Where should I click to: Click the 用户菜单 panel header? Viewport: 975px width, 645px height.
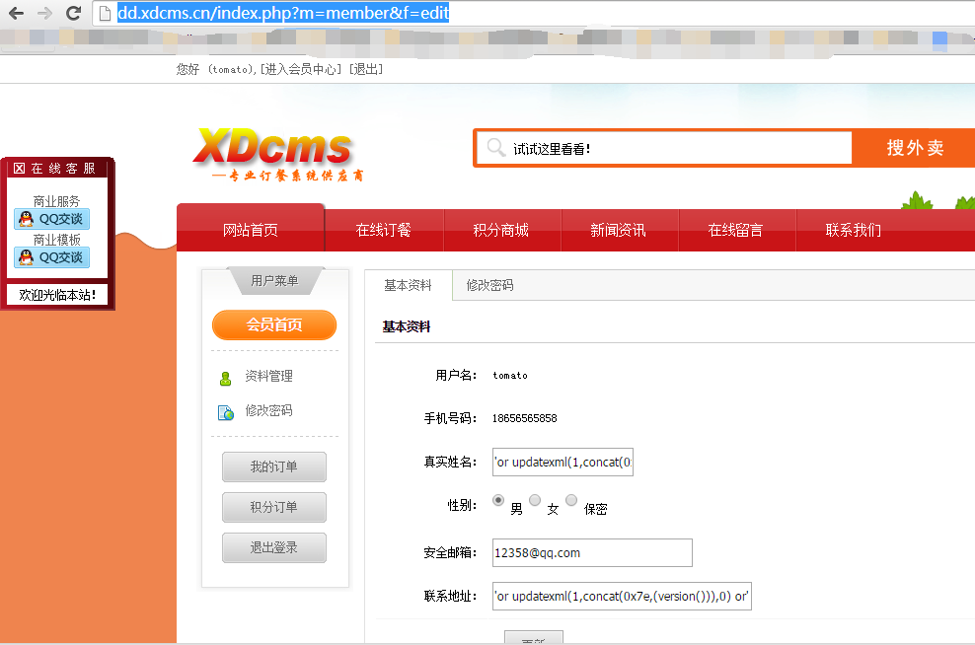pos(275,281)
